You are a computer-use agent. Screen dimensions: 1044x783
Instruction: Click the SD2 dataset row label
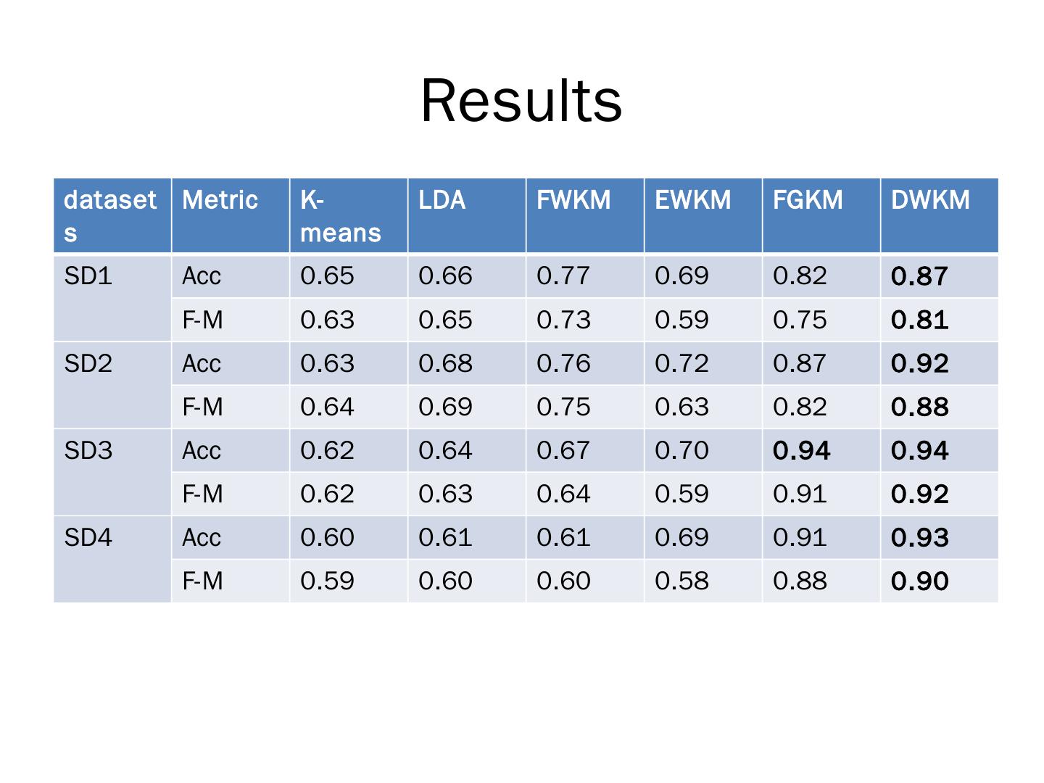tap(88, 363)
